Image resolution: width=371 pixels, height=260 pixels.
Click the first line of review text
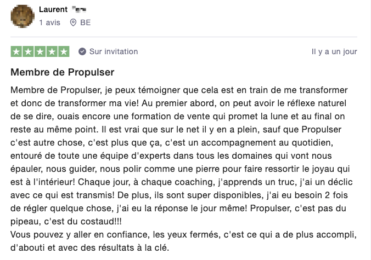[179, 90]
